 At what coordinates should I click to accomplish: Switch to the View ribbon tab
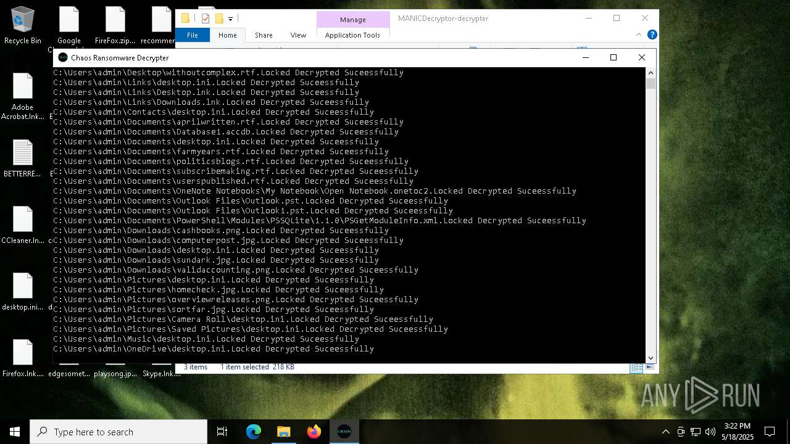(298, 35)
